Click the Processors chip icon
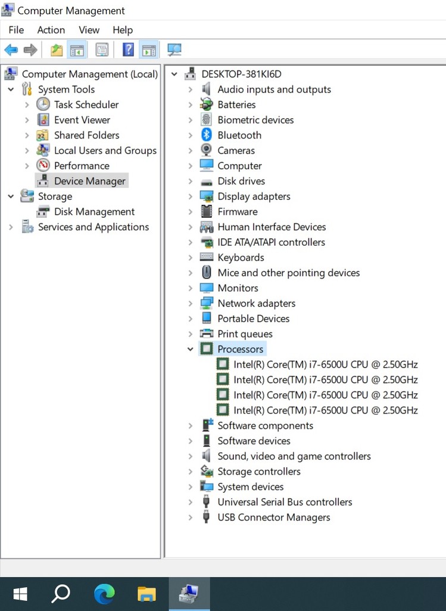The image size is (446, 611). click(x=207, y=348)
